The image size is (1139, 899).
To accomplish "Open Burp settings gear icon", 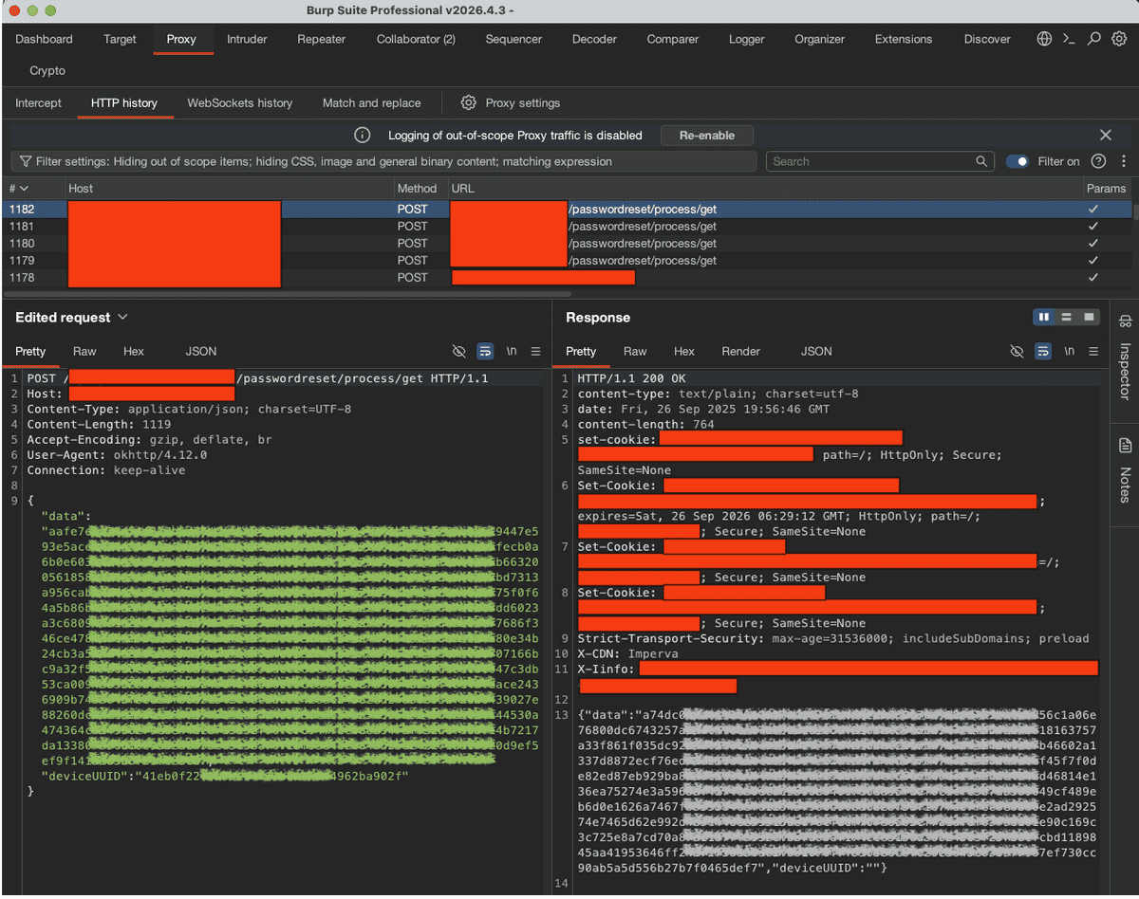I will click(x=1119, y=39).
